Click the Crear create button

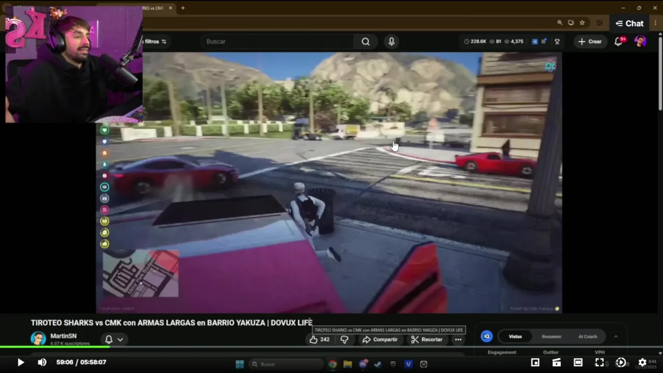pyautogui.click(x=590, y=41)
